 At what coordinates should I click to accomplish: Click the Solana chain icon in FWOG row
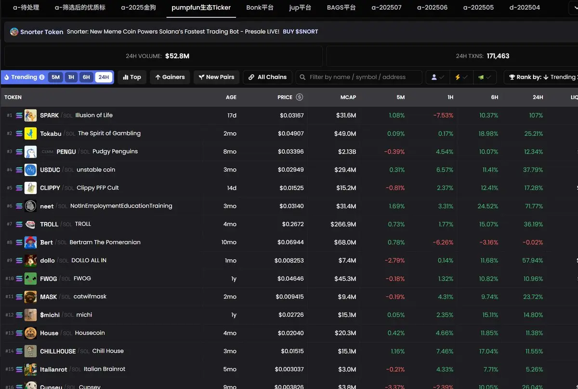[x=19, y=279]
